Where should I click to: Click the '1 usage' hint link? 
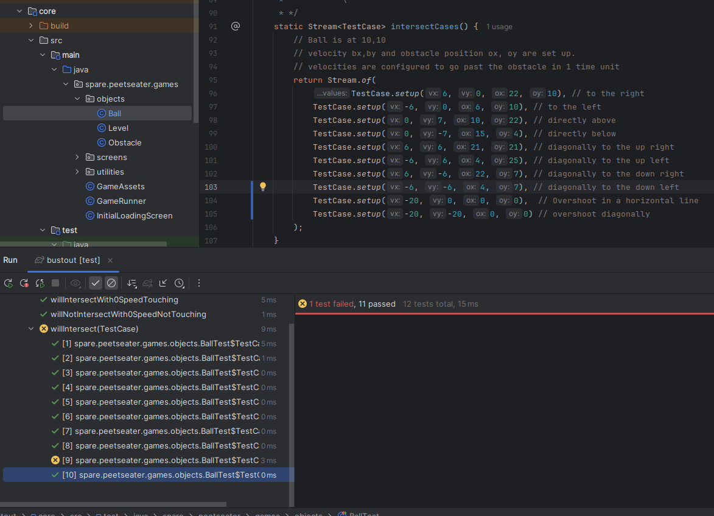[x=499, y=27]
